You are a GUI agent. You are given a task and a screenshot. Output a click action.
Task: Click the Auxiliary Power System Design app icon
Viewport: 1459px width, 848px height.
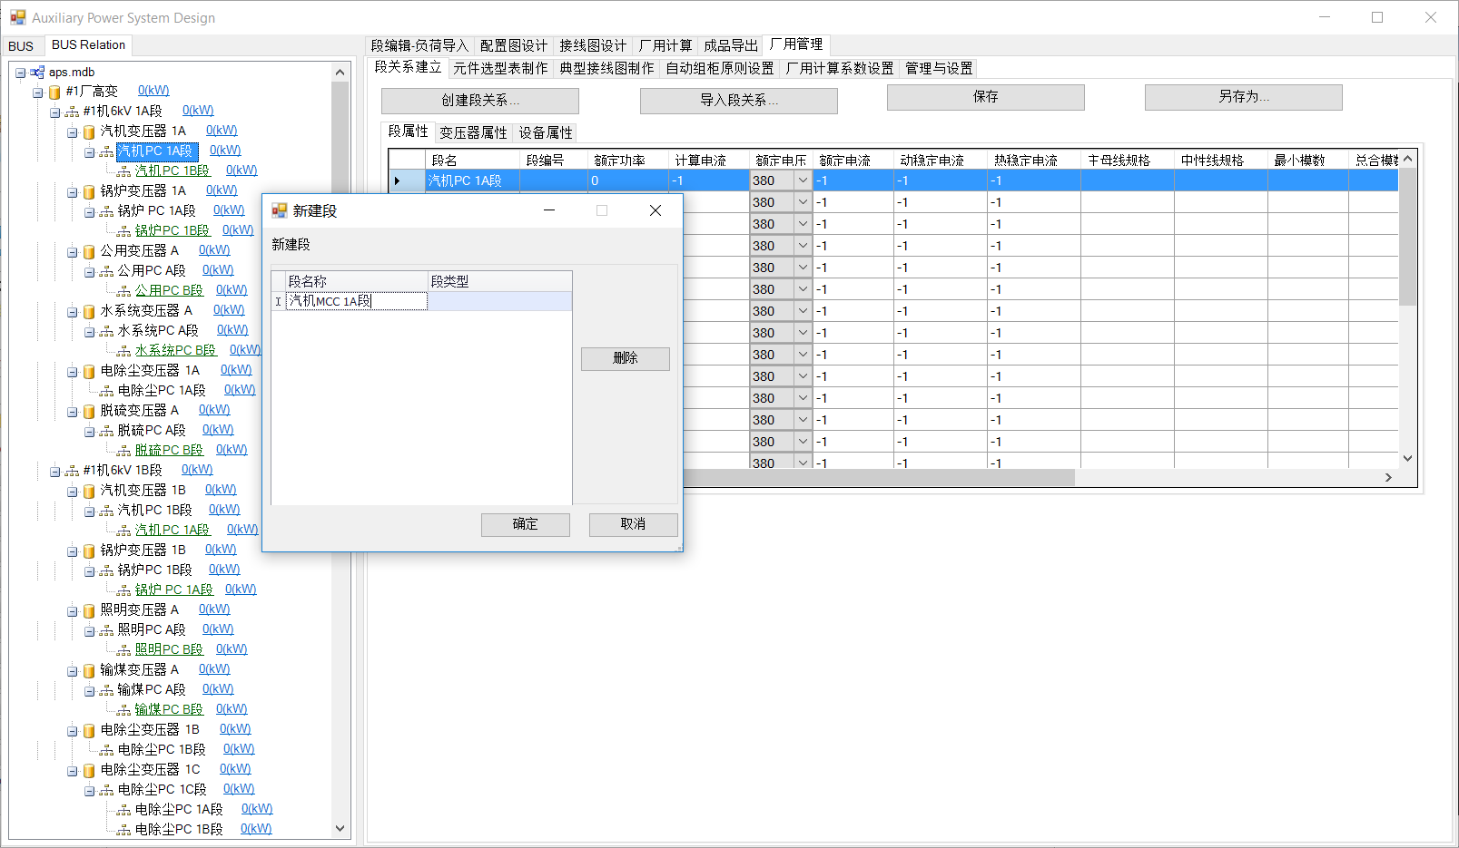(18, 17)
